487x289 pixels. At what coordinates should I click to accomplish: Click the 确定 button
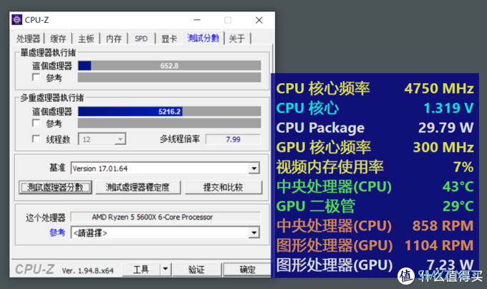click(x=247, y=270)
